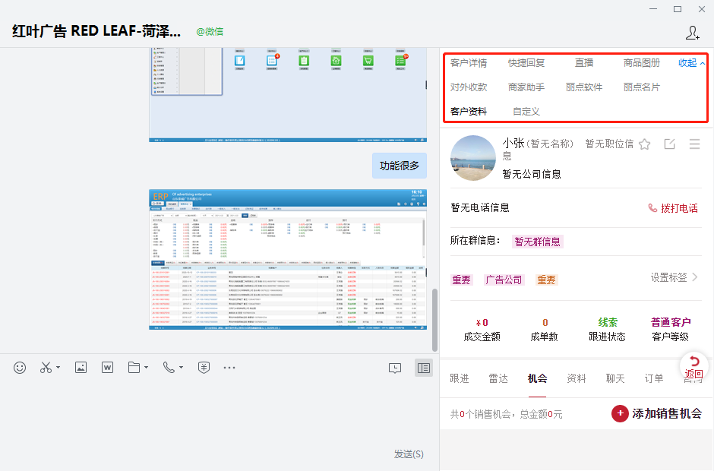
Task: Insert a picture using the image icon
Action: (81, 367)
